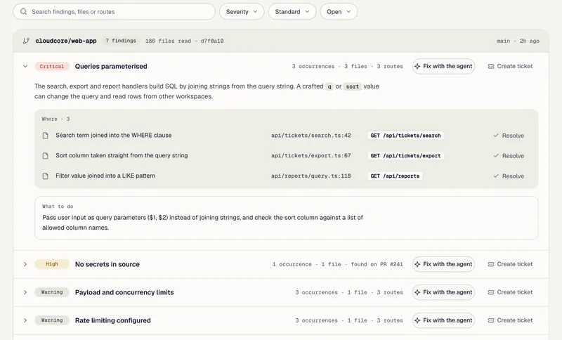Click sparkle icon in Rate limiting configured row

pos(417,320)
